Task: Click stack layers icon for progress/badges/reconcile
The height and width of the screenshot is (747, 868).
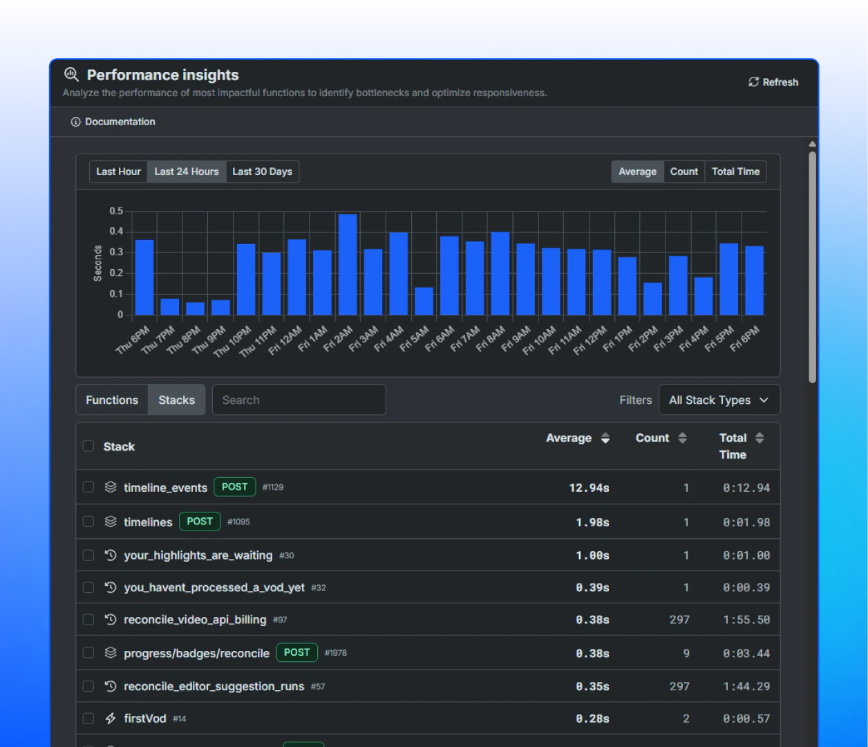Action: (111, 653)
